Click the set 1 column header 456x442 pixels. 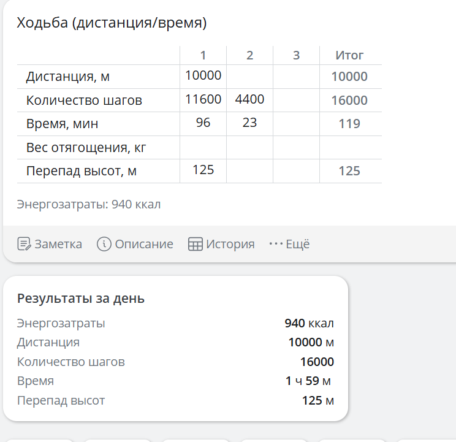pyautogui.click(x=203, y=55)
